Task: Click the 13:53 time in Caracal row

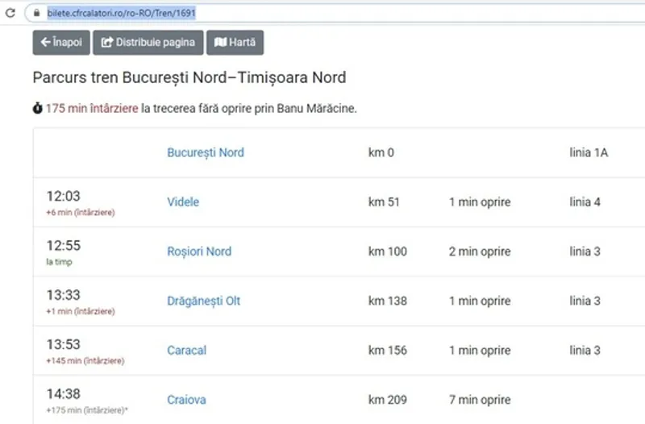Action: tap(64, 345)
